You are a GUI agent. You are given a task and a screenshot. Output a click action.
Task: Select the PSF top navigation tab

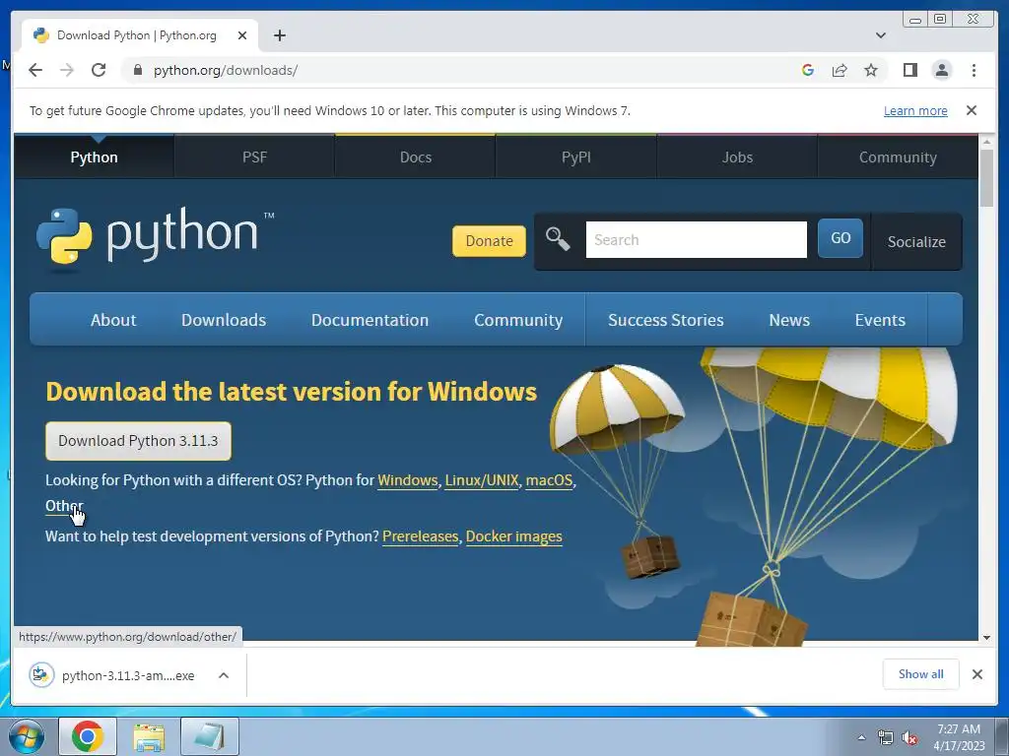(x=255, y=157)
